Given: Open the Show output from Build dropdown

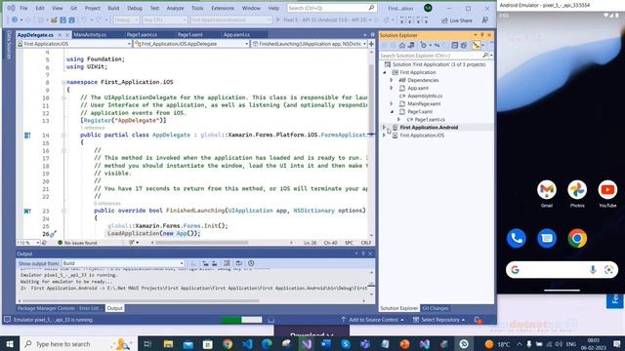Looking at the screenshot, I should pyautogui.click(x=123, y=263).
